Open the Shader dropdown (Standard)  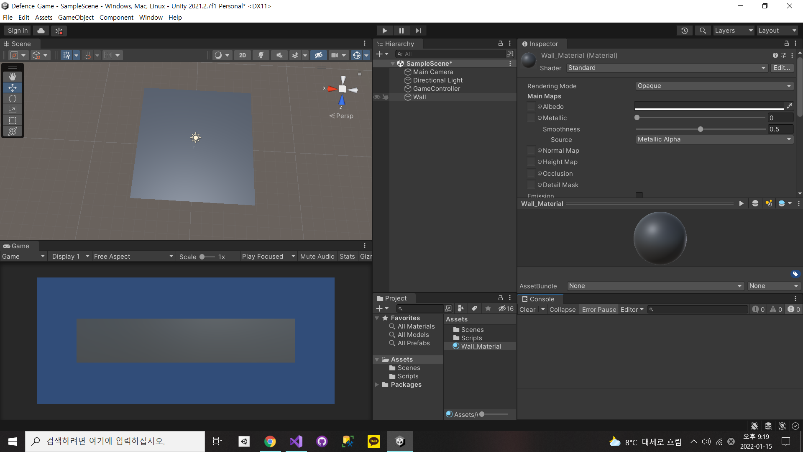point(667,68)
